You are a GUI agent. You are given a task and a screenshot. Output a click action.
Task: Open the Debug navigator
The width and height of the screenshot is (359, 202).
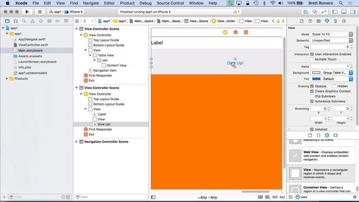(49, 21)
